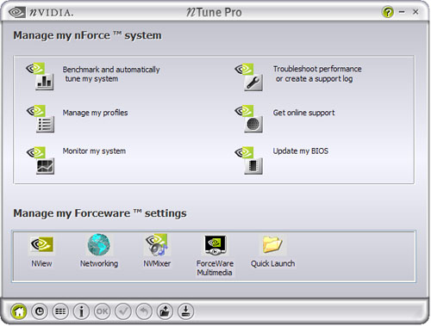Viewport: 431px width, 326px height.
Task: Click the Update my BIOS chip icon
Action: point(249,160)
